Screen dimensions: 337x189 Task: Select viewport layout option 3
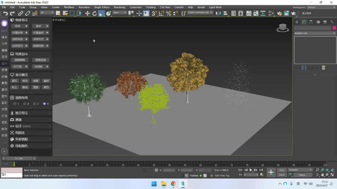click(35, 104)
